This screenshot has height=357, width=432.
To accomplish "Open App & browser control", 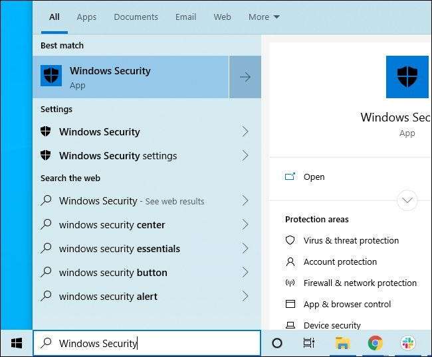I will 347,304.
